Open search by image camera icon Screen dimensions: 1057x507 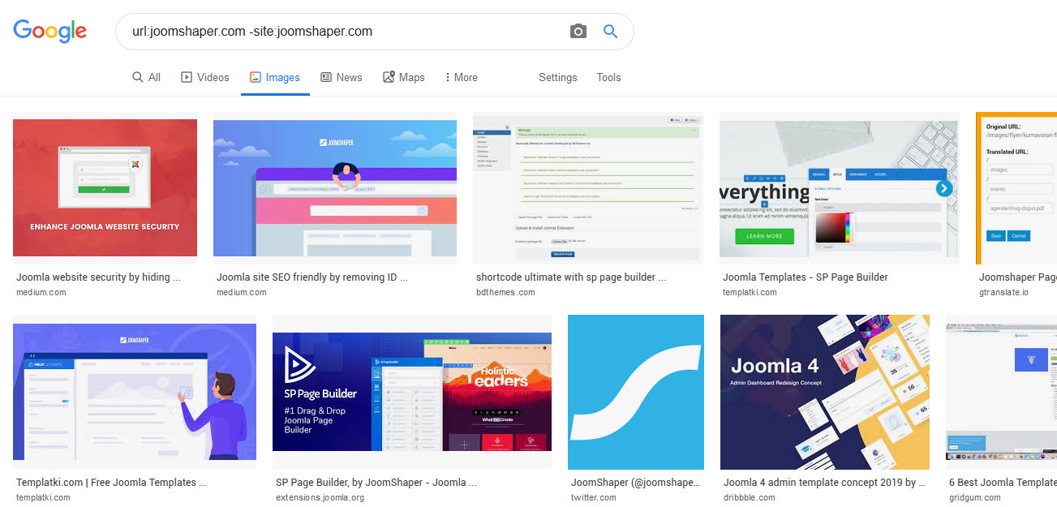[578, 32]
